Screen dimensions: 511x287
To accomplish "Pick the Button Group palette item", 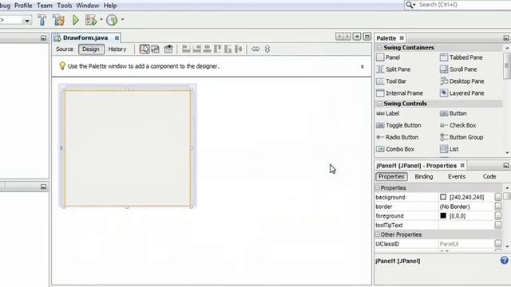I will tap(461, 137).
